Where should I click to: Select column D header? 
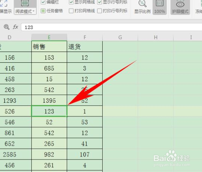(x=15, y=37)
